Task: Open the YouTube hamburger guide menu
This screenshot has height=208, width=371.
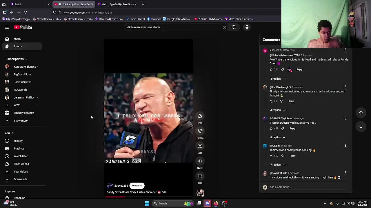Action: 7,27
